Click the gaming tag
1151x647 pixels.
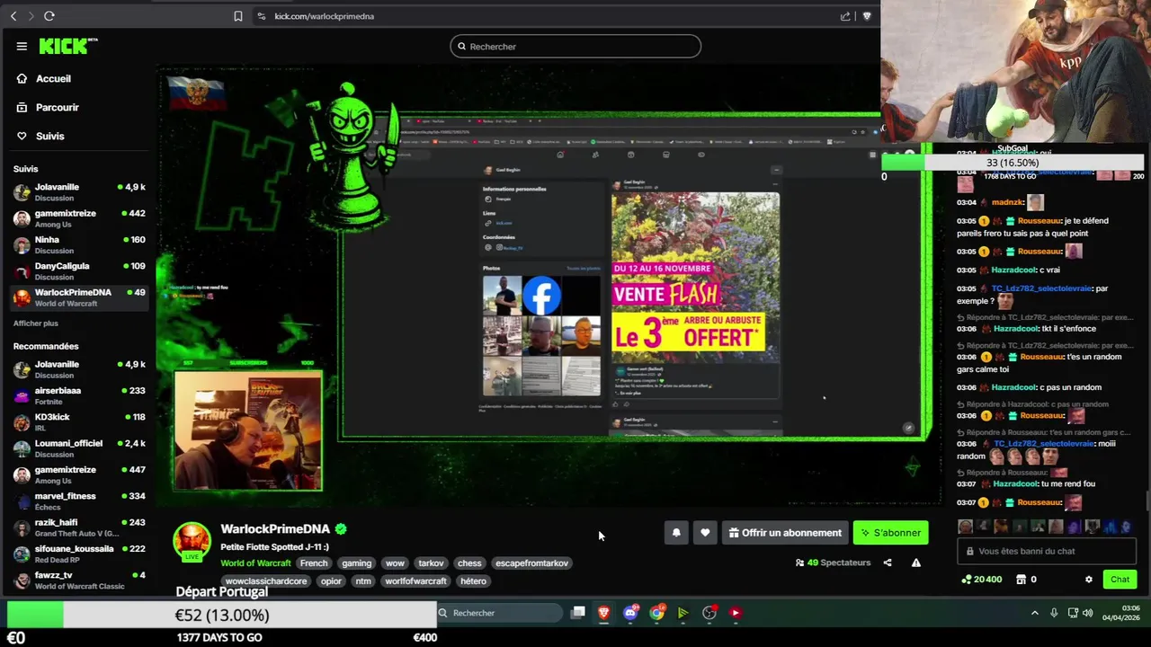(356, 563)
